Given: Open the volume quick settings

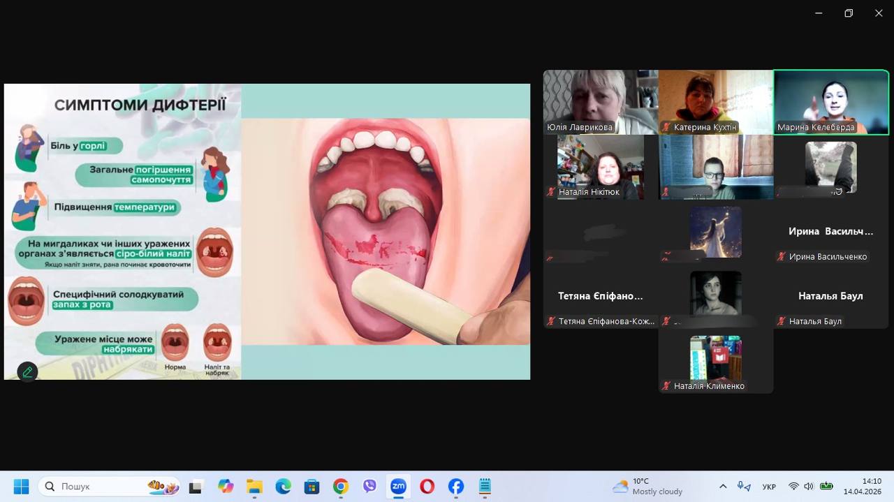Looking at the screenshot, I should [x=809, y=487].
